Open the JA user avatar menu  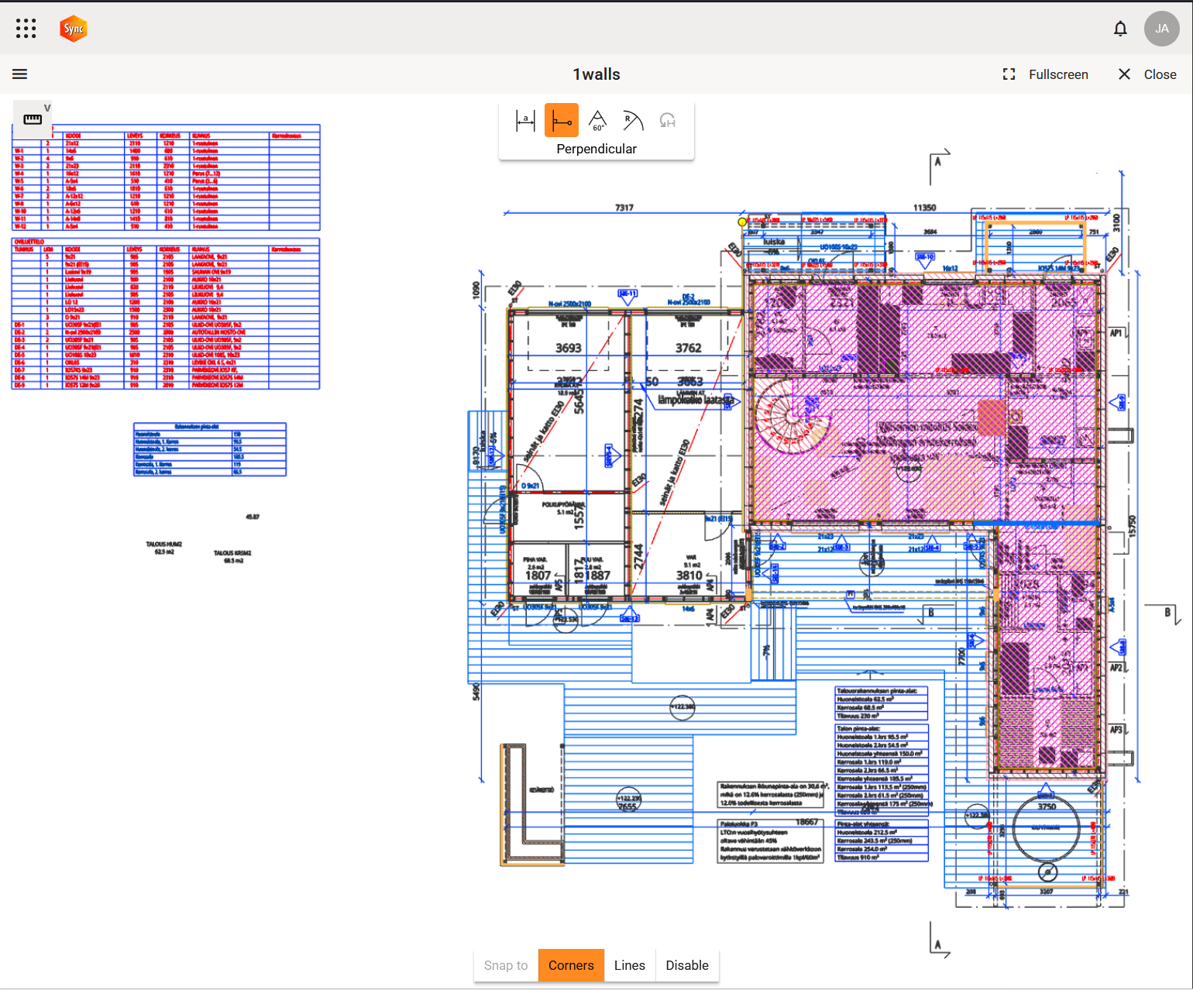[1161, 29]
